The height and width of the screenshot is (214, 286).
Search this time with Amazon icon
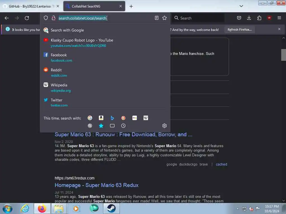click(101, 118)
